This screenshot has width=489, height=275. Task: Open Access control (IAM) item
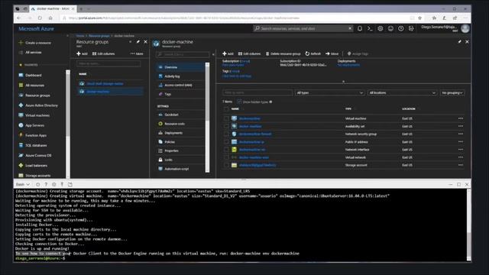click(x=181, y=85)
